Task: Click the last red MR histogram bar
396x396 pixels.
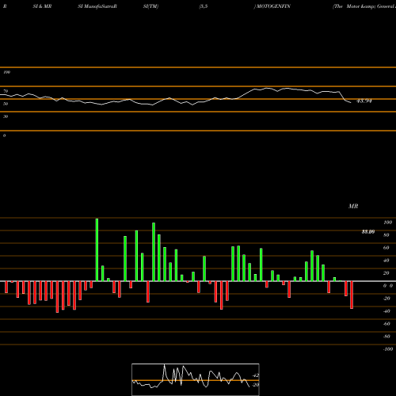Action: pos(352,295)
